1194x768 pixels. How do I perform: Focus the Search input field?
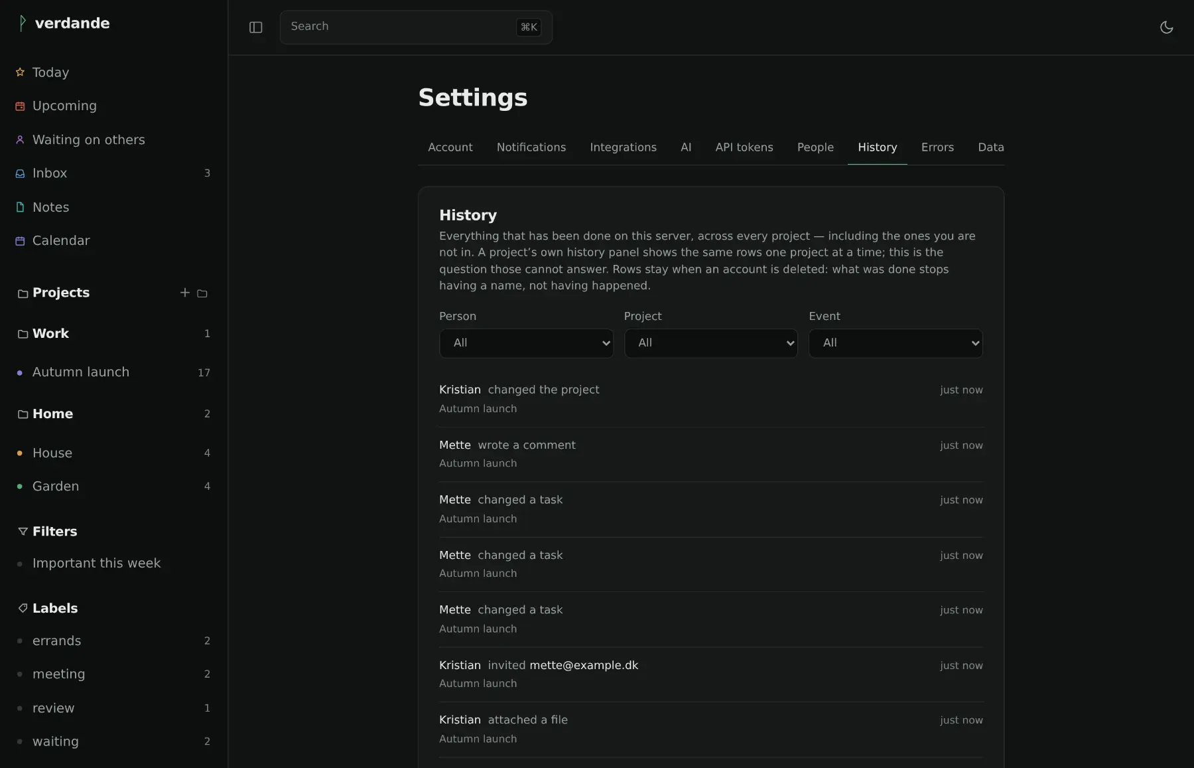click(x=416, y=27)
